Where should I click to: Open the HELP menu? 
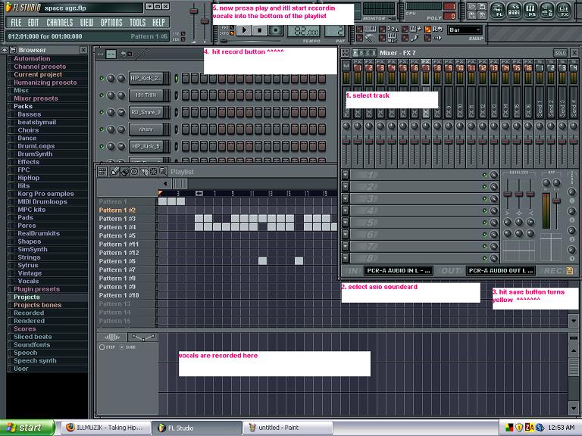pyautogui.click(x=158, y=23)
